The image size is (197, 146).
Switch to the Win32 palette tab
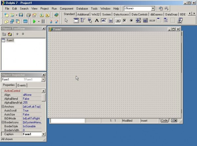click(x=96, y=14)
